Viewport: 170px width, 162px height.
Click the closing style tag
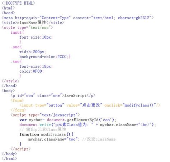10,81
